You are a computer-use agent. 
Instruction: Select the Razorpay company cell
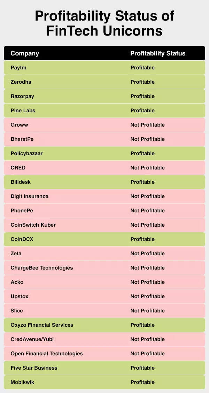pyautogui.click(x=22, y=96)
